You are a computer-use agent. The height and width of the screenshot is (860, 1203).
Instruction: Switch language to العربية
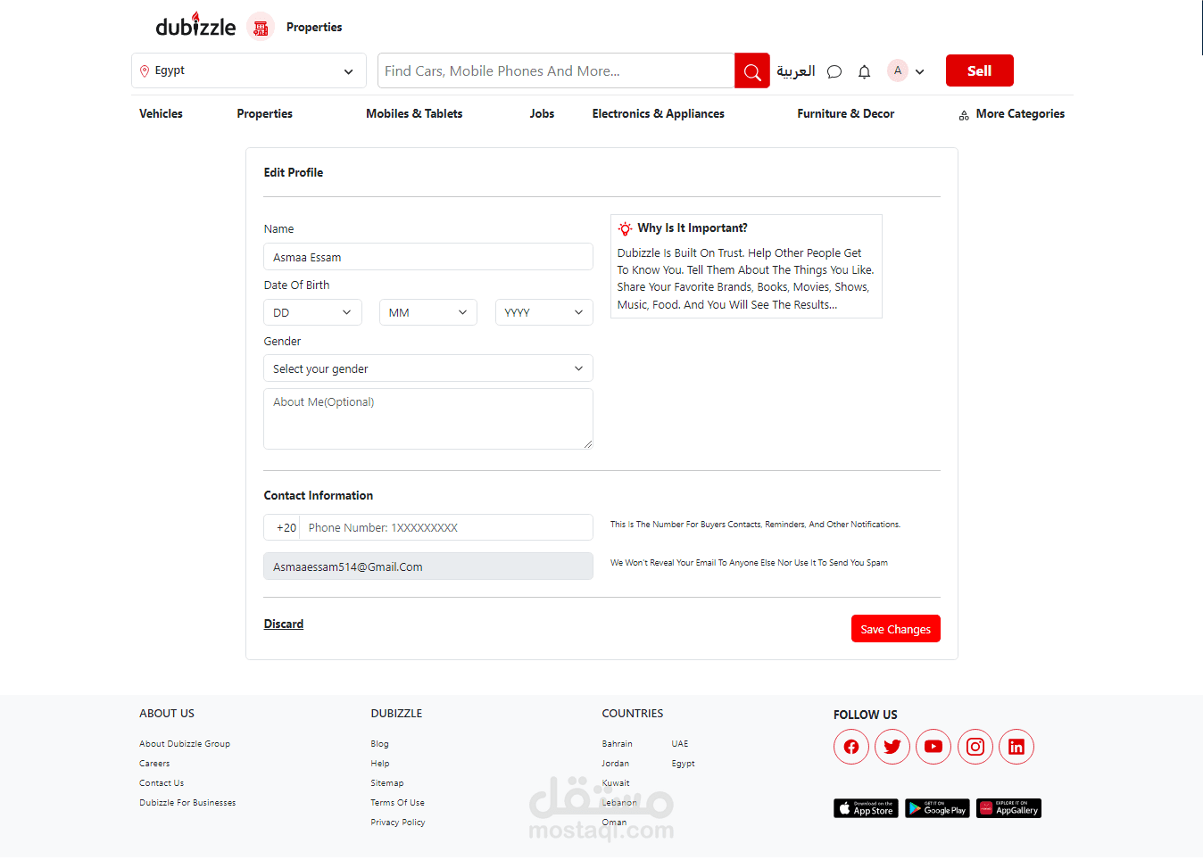click(x=796, y=70)
